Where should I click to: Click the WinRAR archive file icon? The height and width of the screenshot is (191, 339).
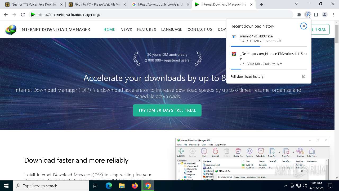(x=234, y=54)
